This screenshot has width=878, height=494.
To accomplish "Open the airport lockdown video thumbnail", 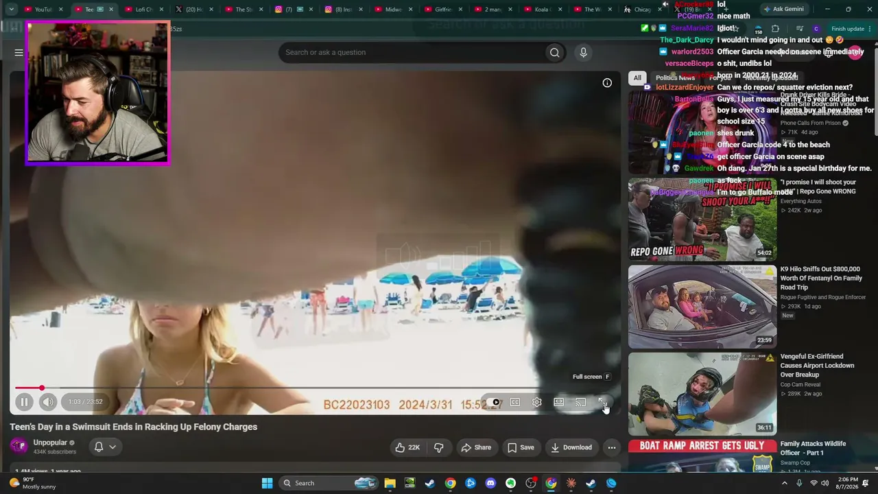I will point(702,394).
